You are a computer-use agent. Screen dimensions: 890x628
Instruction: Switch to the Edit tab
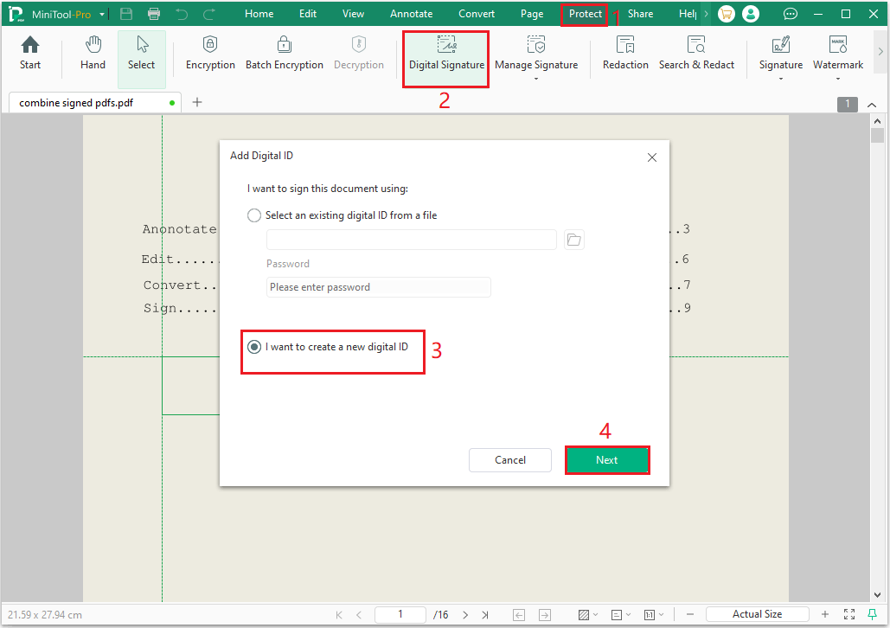click(x=308, y=14)
